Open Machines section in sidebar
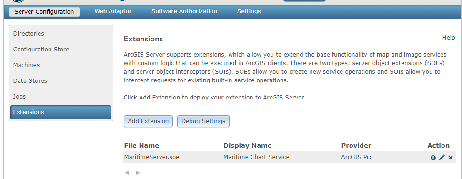The image size is (462, 179). (x=61, y=65)
